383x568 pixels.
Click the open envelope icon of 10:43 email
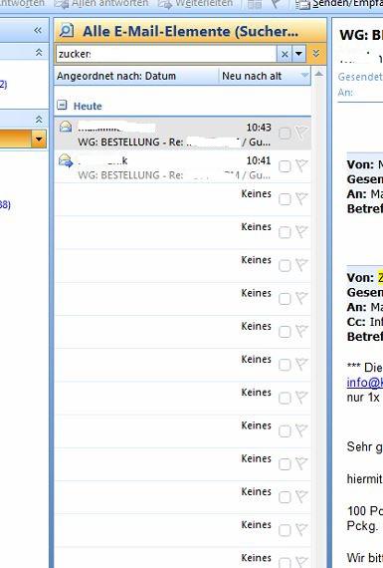[66, 127]
